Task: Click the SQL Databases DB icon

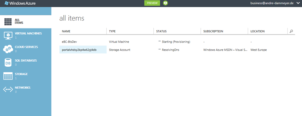Action: pos(8,63)
